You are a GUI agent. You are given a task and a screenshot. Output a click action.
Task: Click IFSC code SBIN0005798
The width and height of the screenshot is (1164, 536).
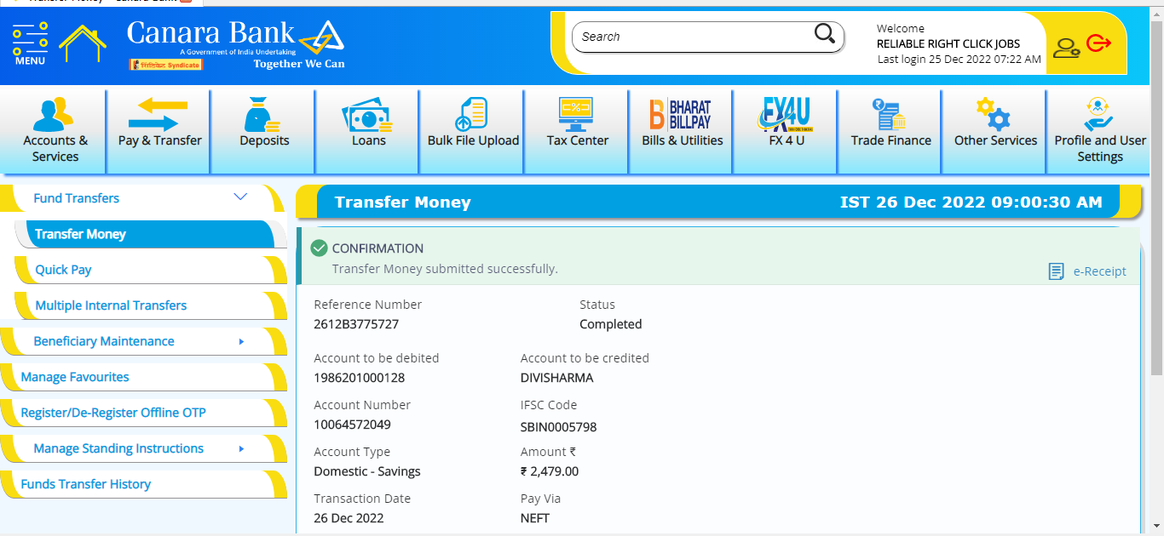pyautogui.click(x=559, y=427)
